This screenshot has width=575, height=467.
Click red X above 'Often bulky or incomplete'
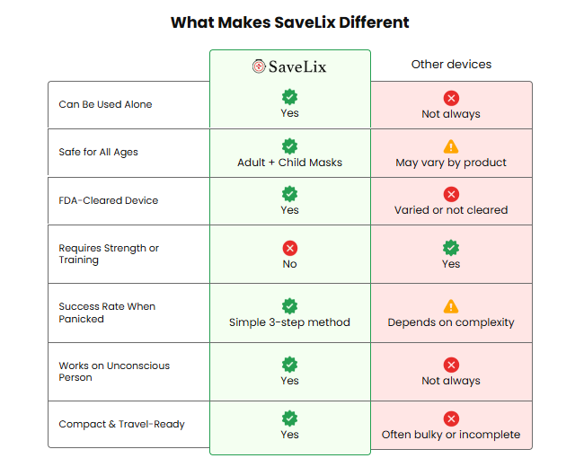[x=451, y=419]
